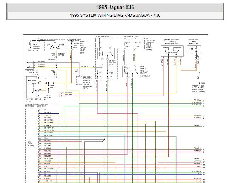The image size is (228, 183).
Task: Click the "IGNITION SWITCH" caption
Action: pyautogui.click(x=62, y=54)
